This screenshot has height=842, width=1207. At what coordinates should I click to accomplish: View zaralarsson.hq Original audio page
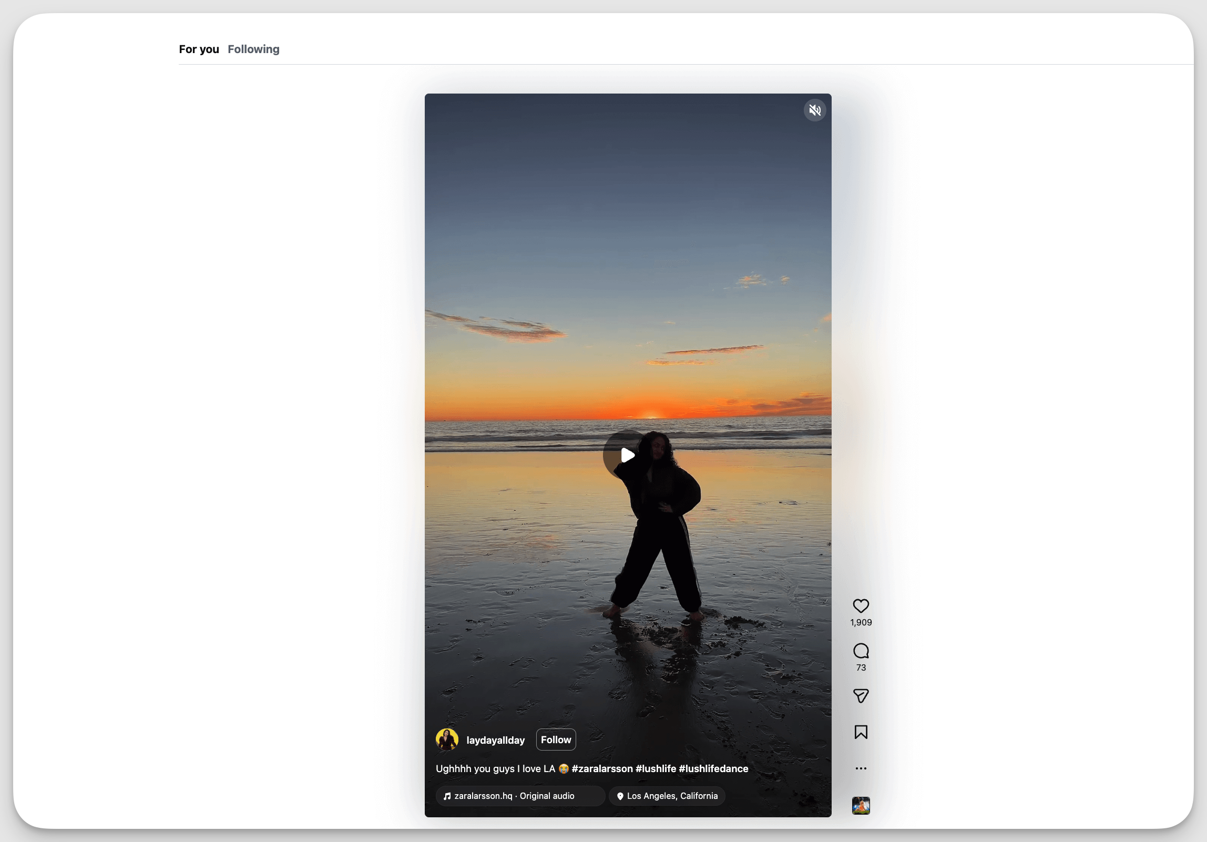514,796
